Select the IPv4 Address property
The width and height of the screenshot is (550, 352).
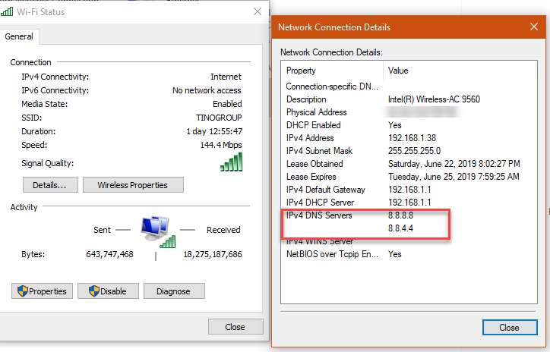point(310,138)
